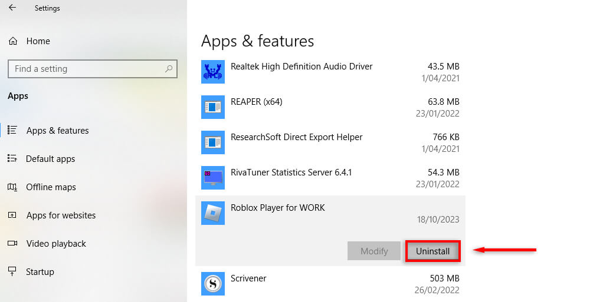Click the Home icon in sidebar
603x302 pixels.
pyautogui.click(x=12, y=41)
